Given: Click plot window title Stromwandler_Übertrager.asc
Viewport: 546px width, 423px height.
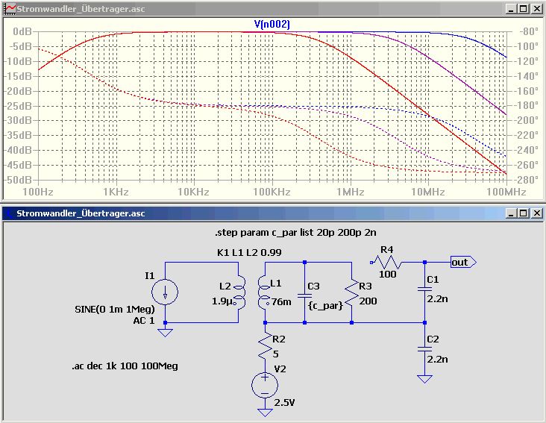Looking at the screenshot, I should tap(81, 9).
